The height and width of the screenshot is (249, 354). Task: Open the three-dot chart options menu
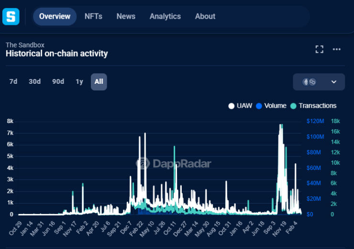coord(336,49)
